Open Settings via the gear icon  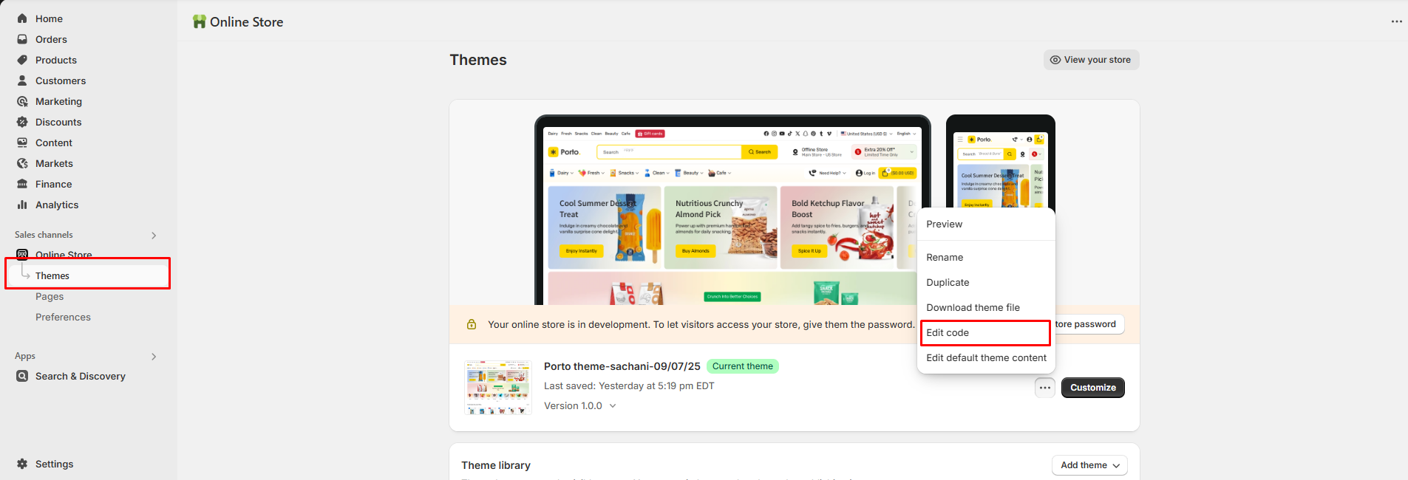(x=22, y=464)
